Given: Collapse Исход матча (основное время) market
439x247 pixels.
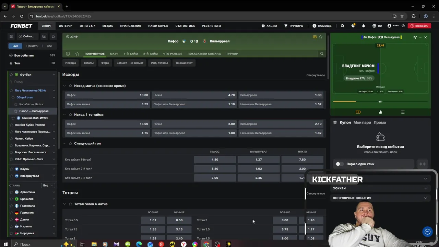Looking at the screenshot, I should pos(64,86).
